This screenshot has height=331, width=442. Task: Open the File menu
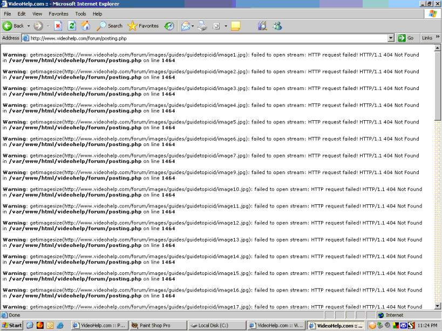(8, 14)
